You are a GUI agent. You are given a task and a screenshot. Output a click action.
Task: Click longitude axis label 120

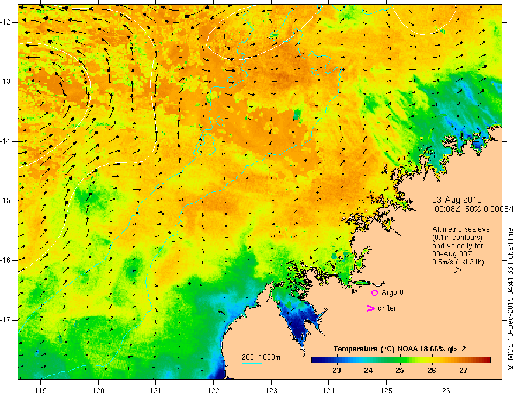[98, 391]
